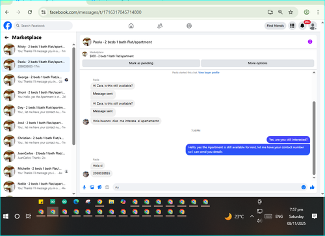Click the Hola si message bubble
Screen dimensions: 325x236
(x=97, y=166)
